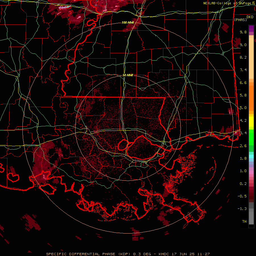The height and width of the screenshot is (256, 256).
Task: Pick the bright green band below 3.4 on the color bar
Action: click(x=251, y=137)
